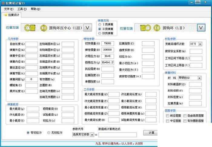The height and width of the screenshot is (147, 212).
Task: Select 无初拉力 option
Action: point(49,133)
